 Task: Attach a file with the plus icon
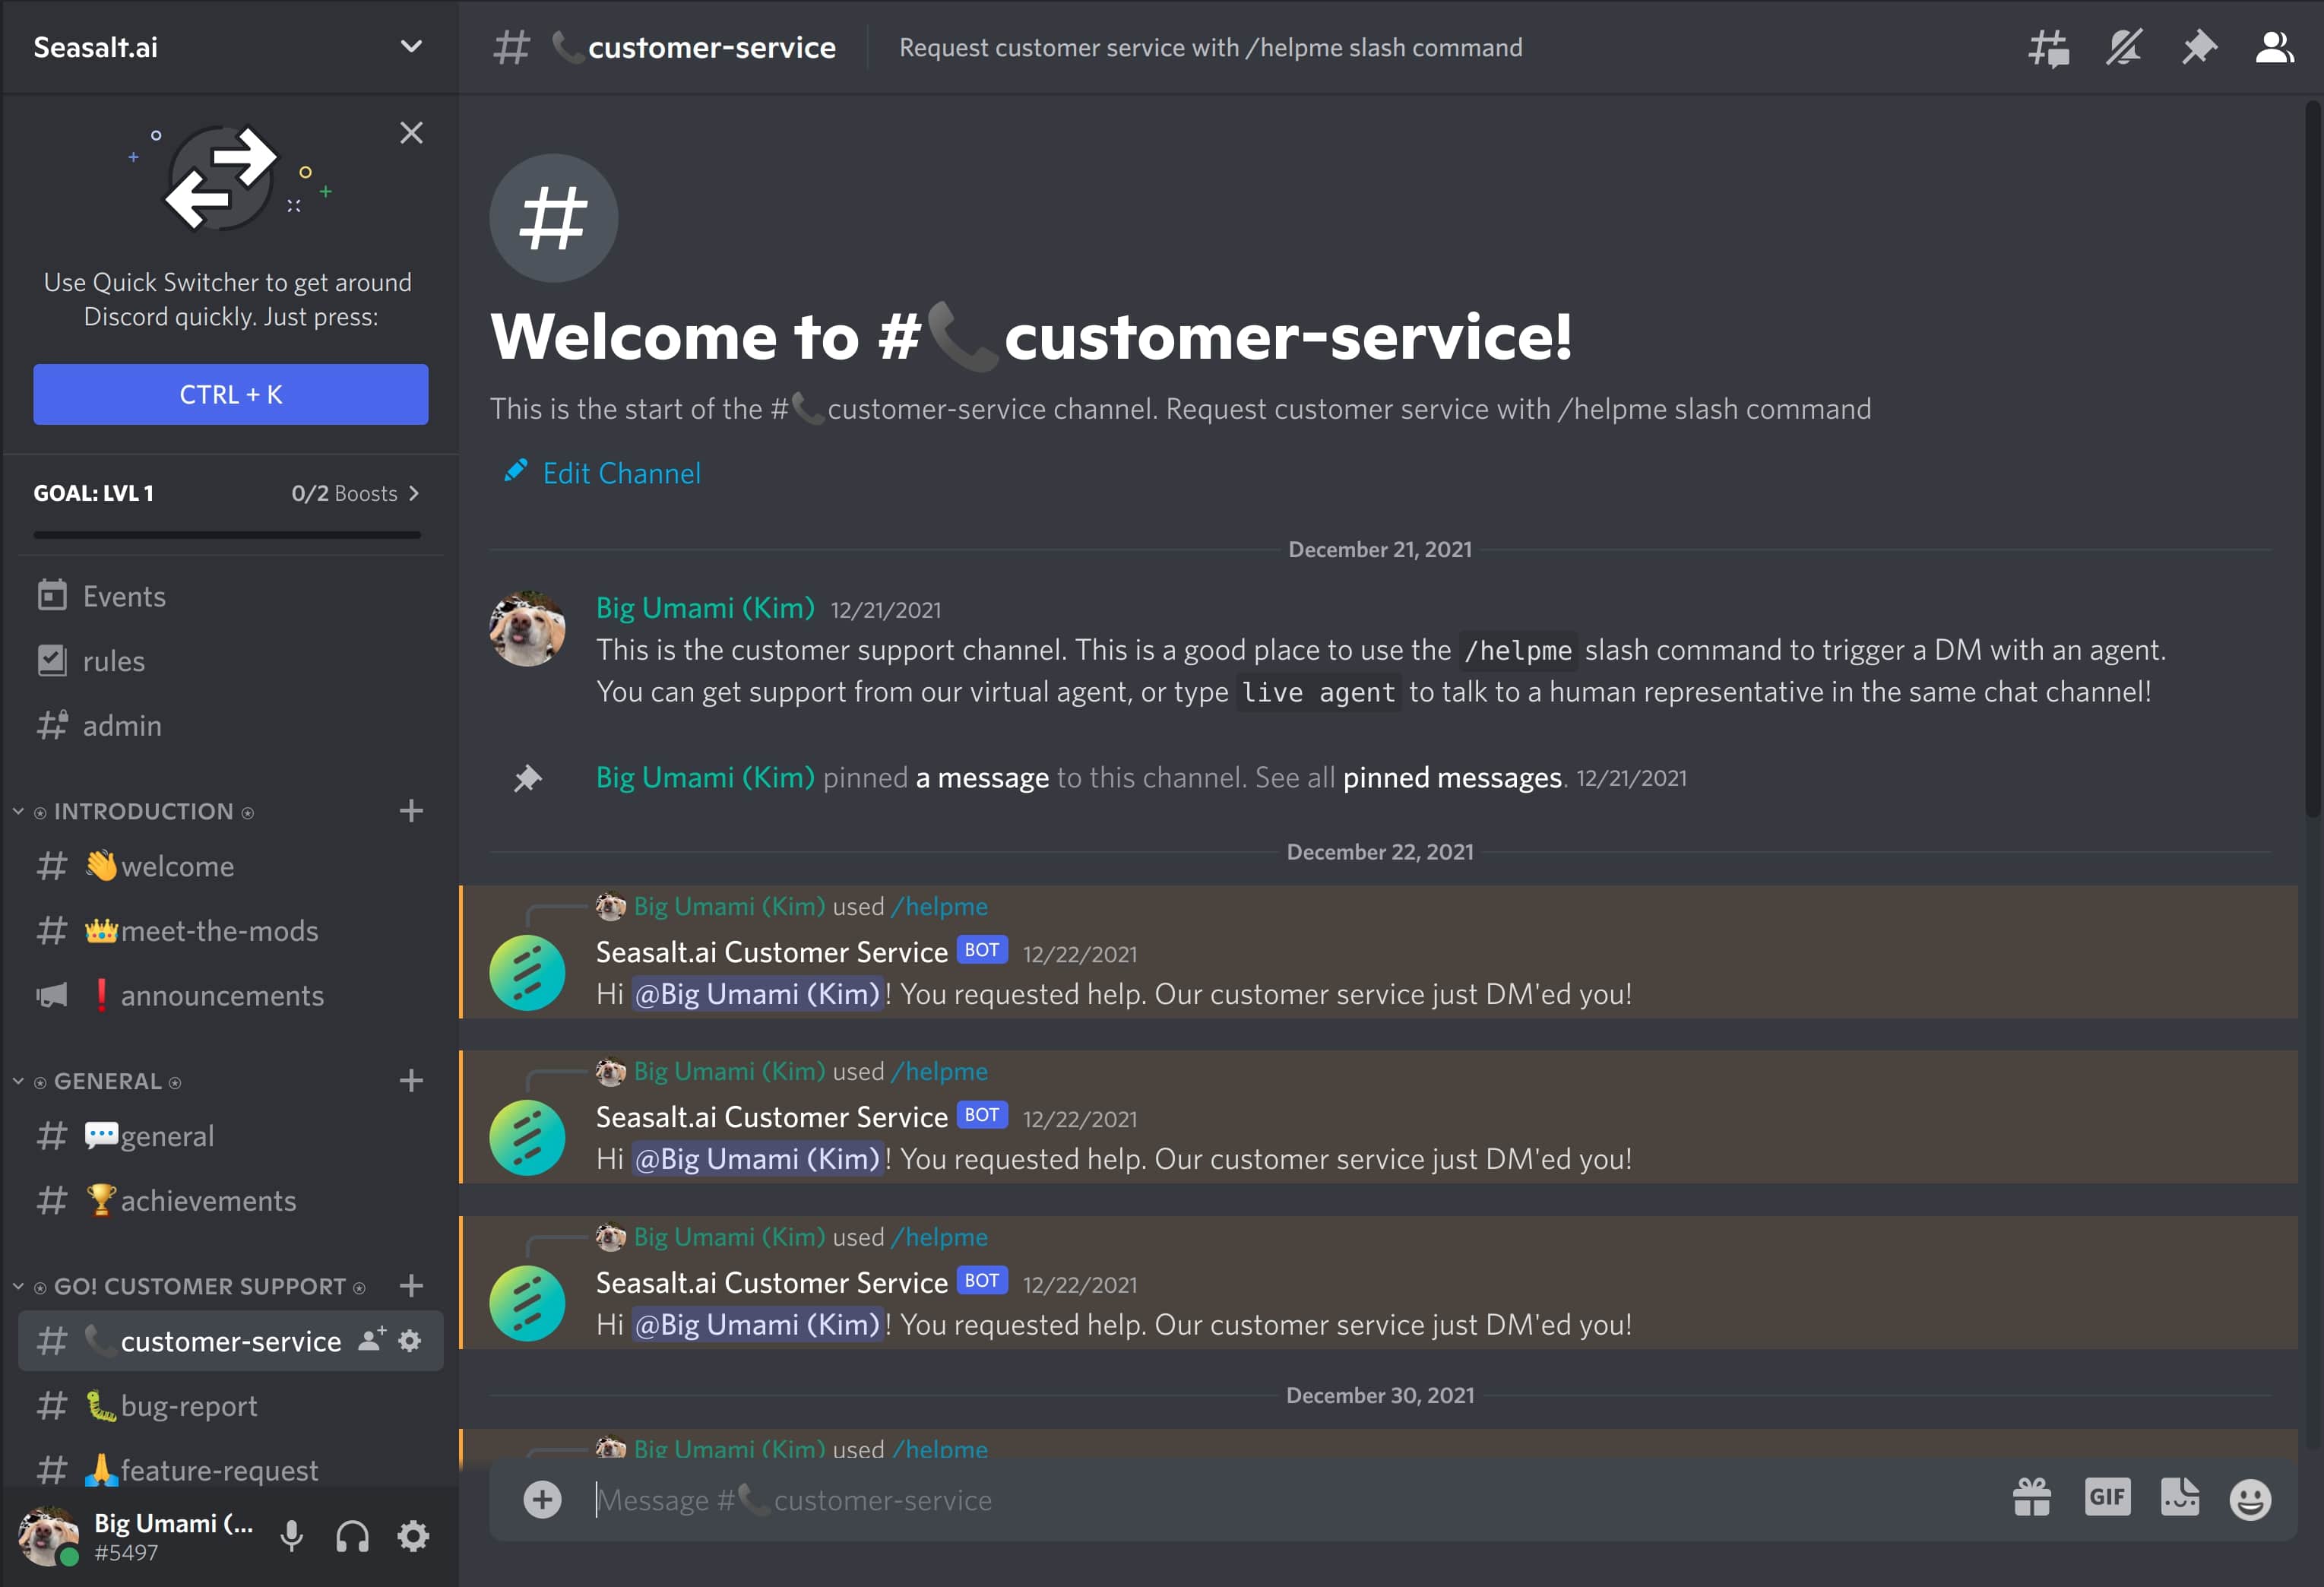pyautogui.click(x=543, y=1499)
